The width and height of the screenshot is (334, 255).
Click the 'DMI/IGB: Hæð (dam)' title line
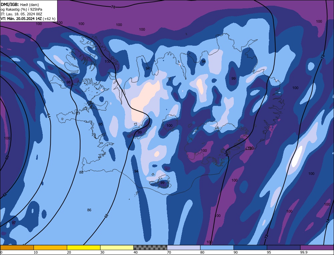tap(20, 4)
